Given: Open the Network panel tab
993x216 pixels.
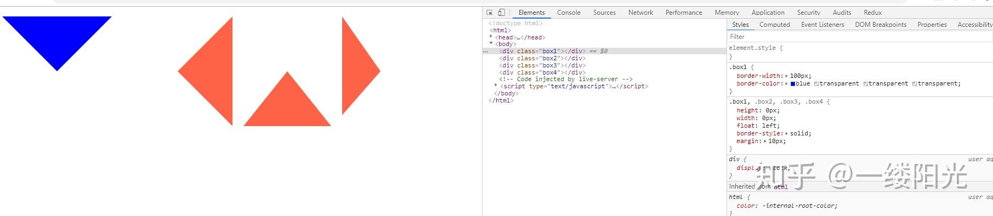Looking at the screenshot, I should [640, 13].
